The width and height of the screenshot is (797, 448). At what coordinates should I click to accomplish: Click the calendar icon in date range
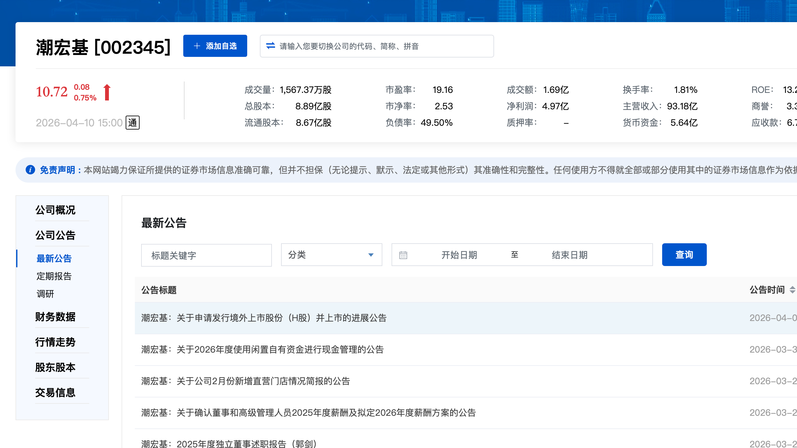tap(403, 255)
